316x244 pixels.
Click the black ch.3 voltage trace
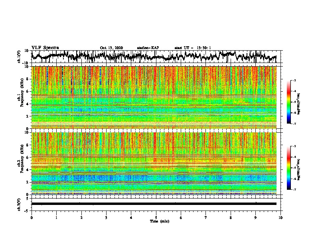pyautogui.click(x=154, y=204)
